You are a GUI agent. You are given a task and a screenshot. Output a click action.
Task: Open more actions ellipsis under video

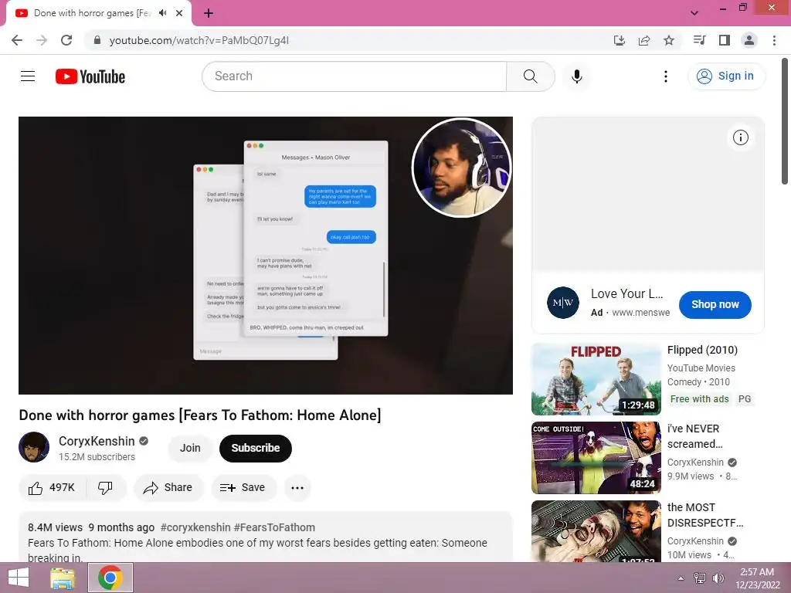[x=297, y=488]
